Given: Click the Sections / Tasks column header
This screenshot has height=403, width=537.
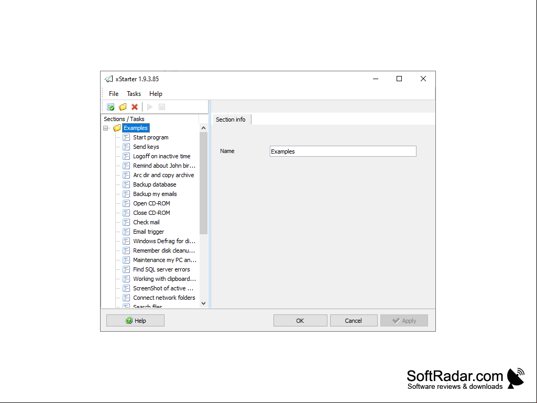Looking at the screenshot, I should click(150, 119).
